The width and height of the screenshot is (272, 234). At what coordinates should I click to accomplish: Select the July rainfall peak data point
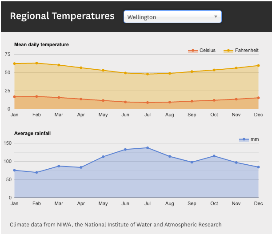pos(148,148)
